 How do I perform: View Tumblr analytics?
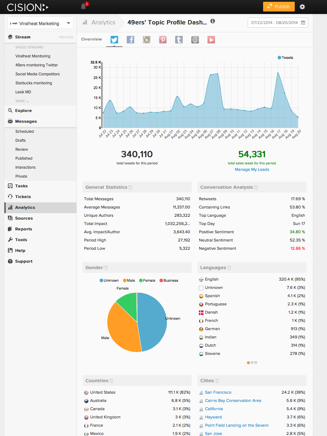point(179,39)
